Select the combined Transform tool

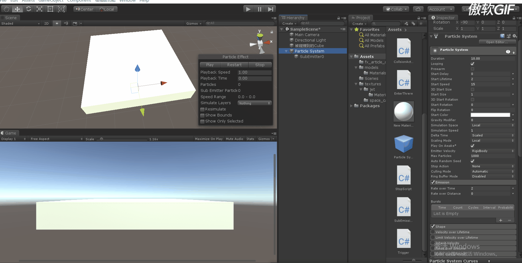click(61, 9)
